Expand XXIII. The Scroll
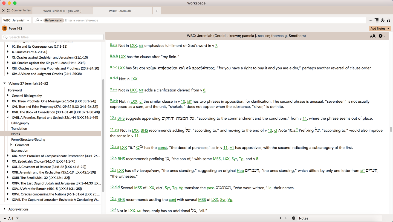The height and width of the screenshot is (222, 393). coord(8,178)
